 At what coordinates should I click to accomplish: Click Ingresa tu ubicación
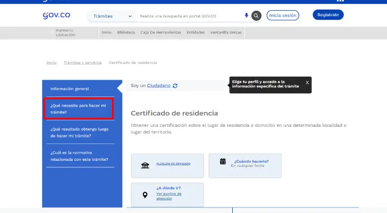click(x=65, y=32)
